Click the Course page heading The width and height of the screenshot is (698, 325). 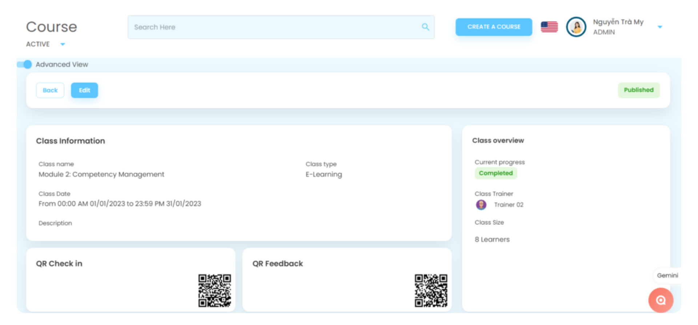tap(52, 27)
